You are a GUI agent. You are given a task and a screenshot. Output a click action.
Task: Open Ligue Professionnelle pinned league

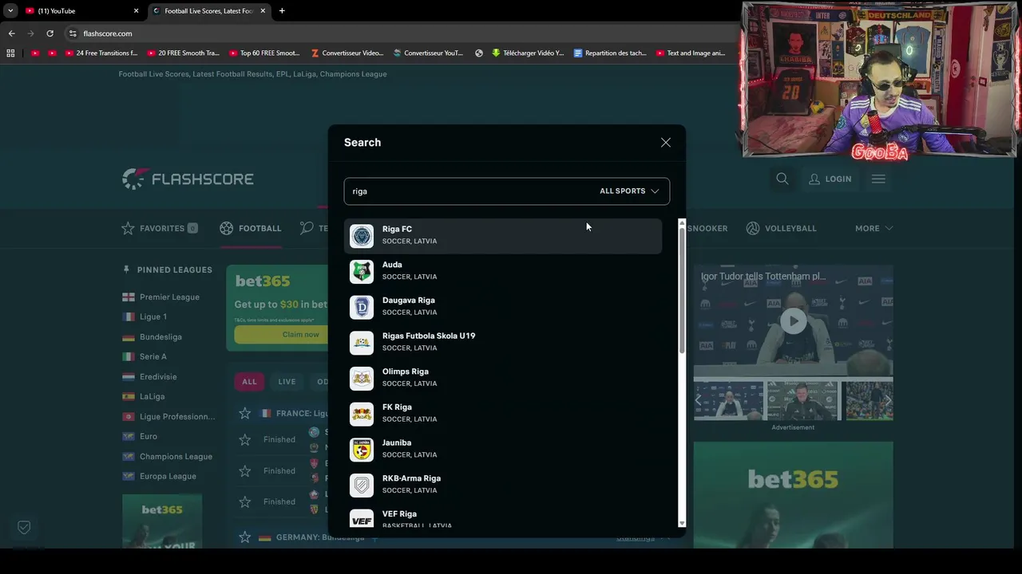coord(168,417)
